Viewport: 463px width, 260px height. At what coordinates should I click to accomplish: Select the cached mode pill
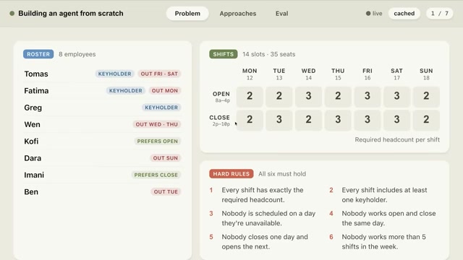pyautogui.click(x=404, y=14)
